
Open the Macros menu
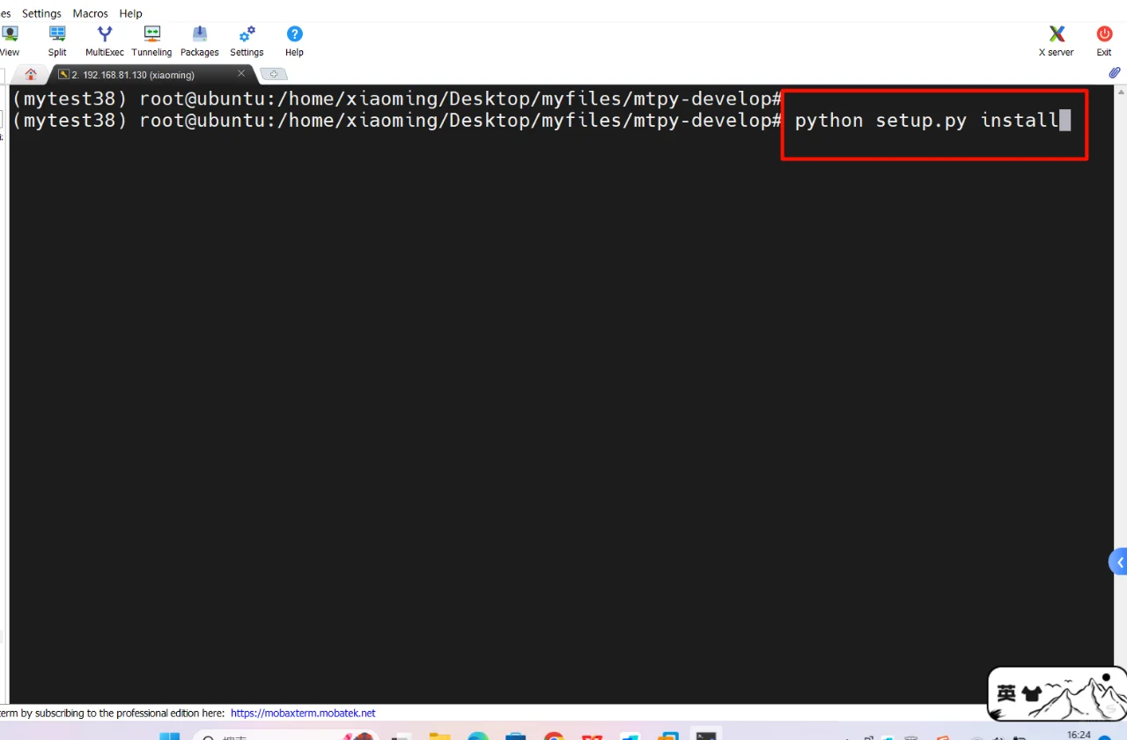(x=90, y=13)
